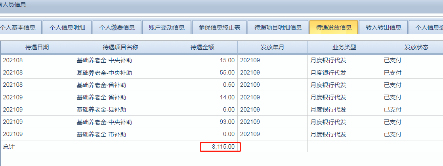Open the 个人基本信息 tab
Image resolution: width=443 pixels, height=166 pixels.
[18, 28]
